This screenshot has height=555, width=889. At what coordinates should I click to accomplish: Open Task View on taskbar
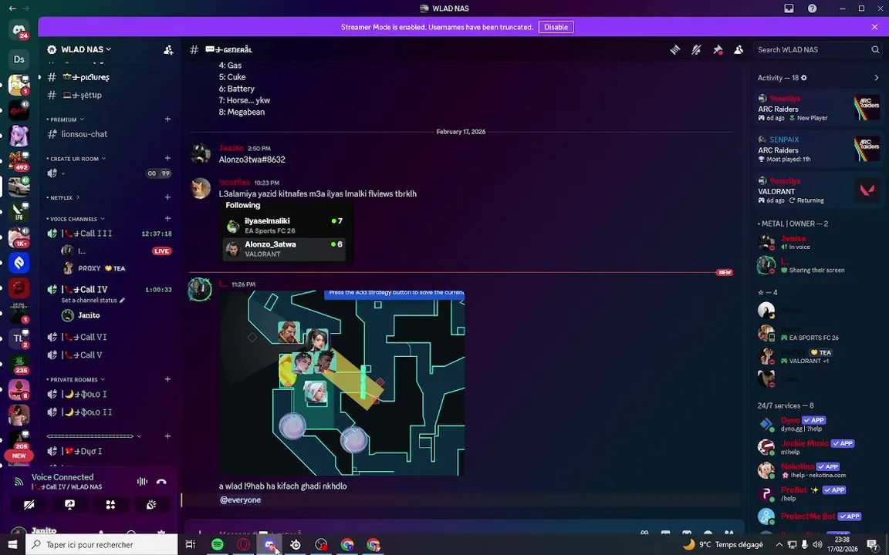click(x=191, y=545)
